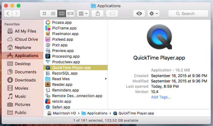The height and width of the screenshot is (126, 213).
Task: Select the Read Mes folder icon
Action: (48, 79)
